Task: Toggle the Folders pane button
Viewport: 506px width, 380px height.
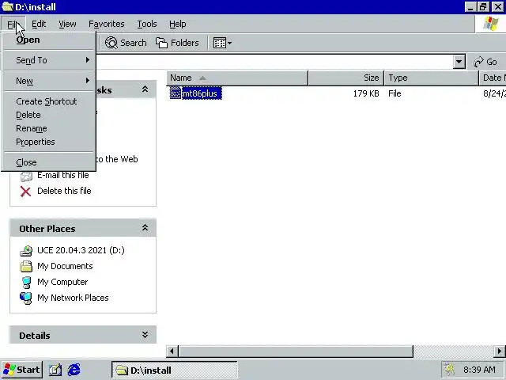Action: pyautogui.click(x=177, y=43)
